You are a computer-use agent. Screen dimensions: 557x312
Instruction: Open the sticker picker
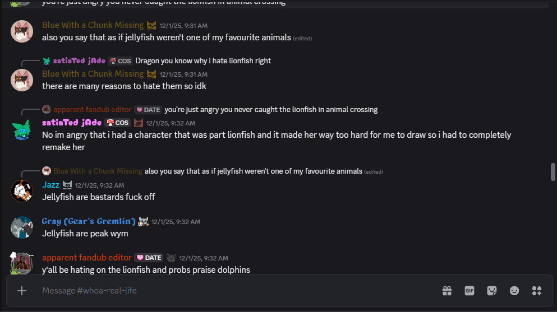pos(492,291)
